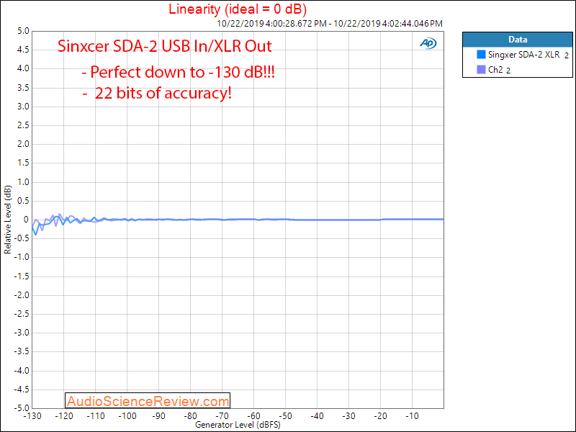Click the -10 x-axis tick label
This screenshot has height=432, width=576.
tap(412, 416)
